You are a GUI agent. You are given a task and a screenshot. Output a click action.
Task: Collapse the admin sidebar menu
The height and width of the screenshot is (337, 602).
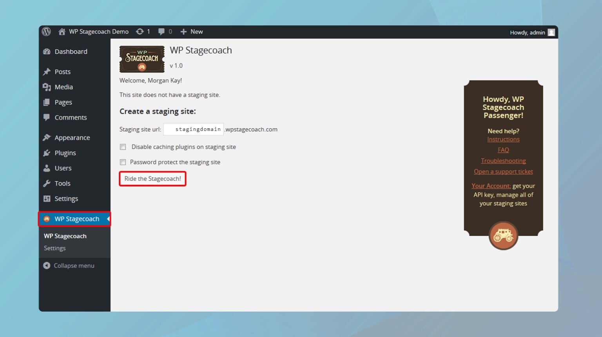click(x=70, y=265)
